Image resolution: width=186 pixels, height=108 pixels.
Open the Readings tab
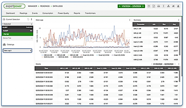pyautogui.click(x=23, y=13)
